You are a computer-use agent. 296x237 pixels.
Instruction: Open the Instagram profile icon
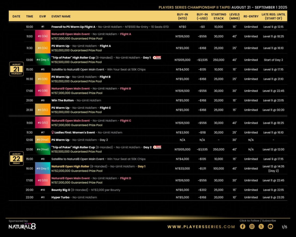coord(252,227)
